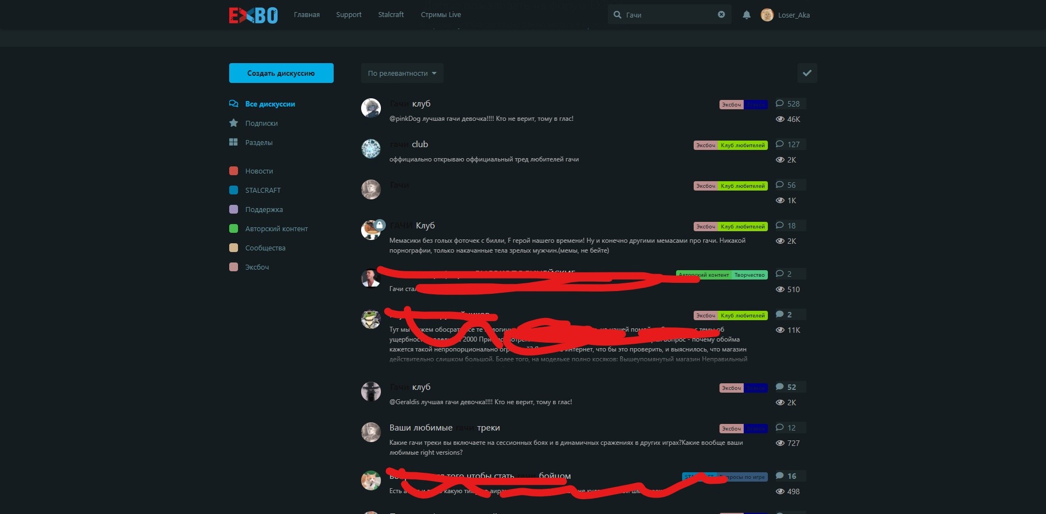Click the Клуб любителей tag on club thread
Image resolution: width=1046 pixels, height=514 pixels.
(x=743, y=146)
